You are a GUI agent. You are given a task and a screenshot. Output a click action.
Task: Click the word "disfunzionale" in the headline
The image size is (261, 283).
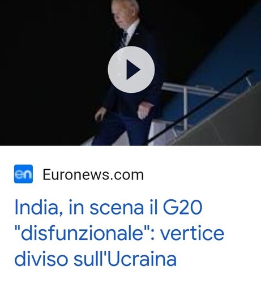point(82,233)
